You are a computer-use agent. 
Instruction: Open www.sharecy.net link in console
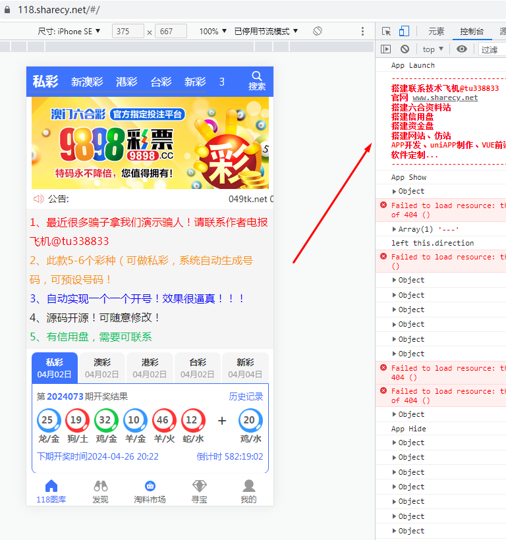click(445, 98)
